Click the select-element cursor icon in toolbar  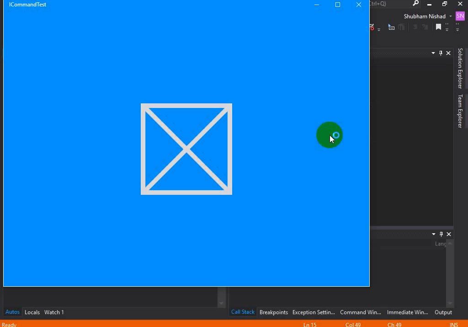click(x=391, y=27)
